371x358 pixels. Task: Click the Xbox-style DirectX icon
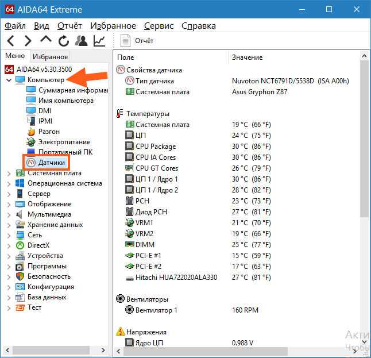click(x=20, y=245)
